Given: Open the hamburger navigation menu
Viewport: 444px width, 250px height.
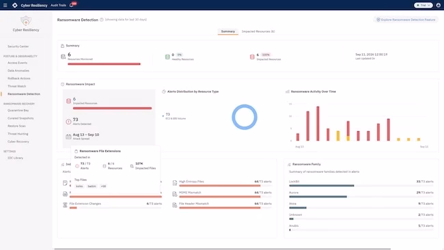Looking at the screenshot, I should click(x=5, y=5).
